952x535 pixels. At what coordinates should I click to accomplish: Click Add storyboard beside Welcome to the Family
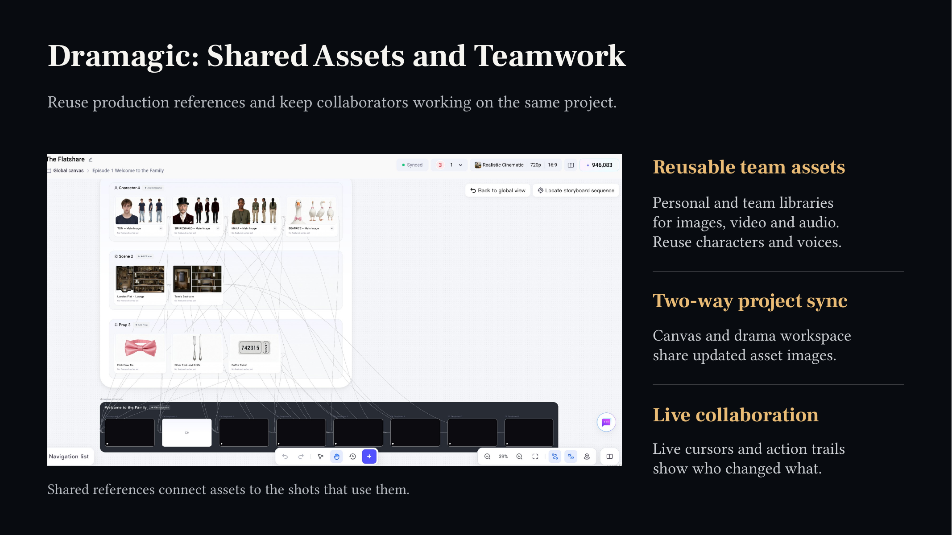[x=160, y=407]
